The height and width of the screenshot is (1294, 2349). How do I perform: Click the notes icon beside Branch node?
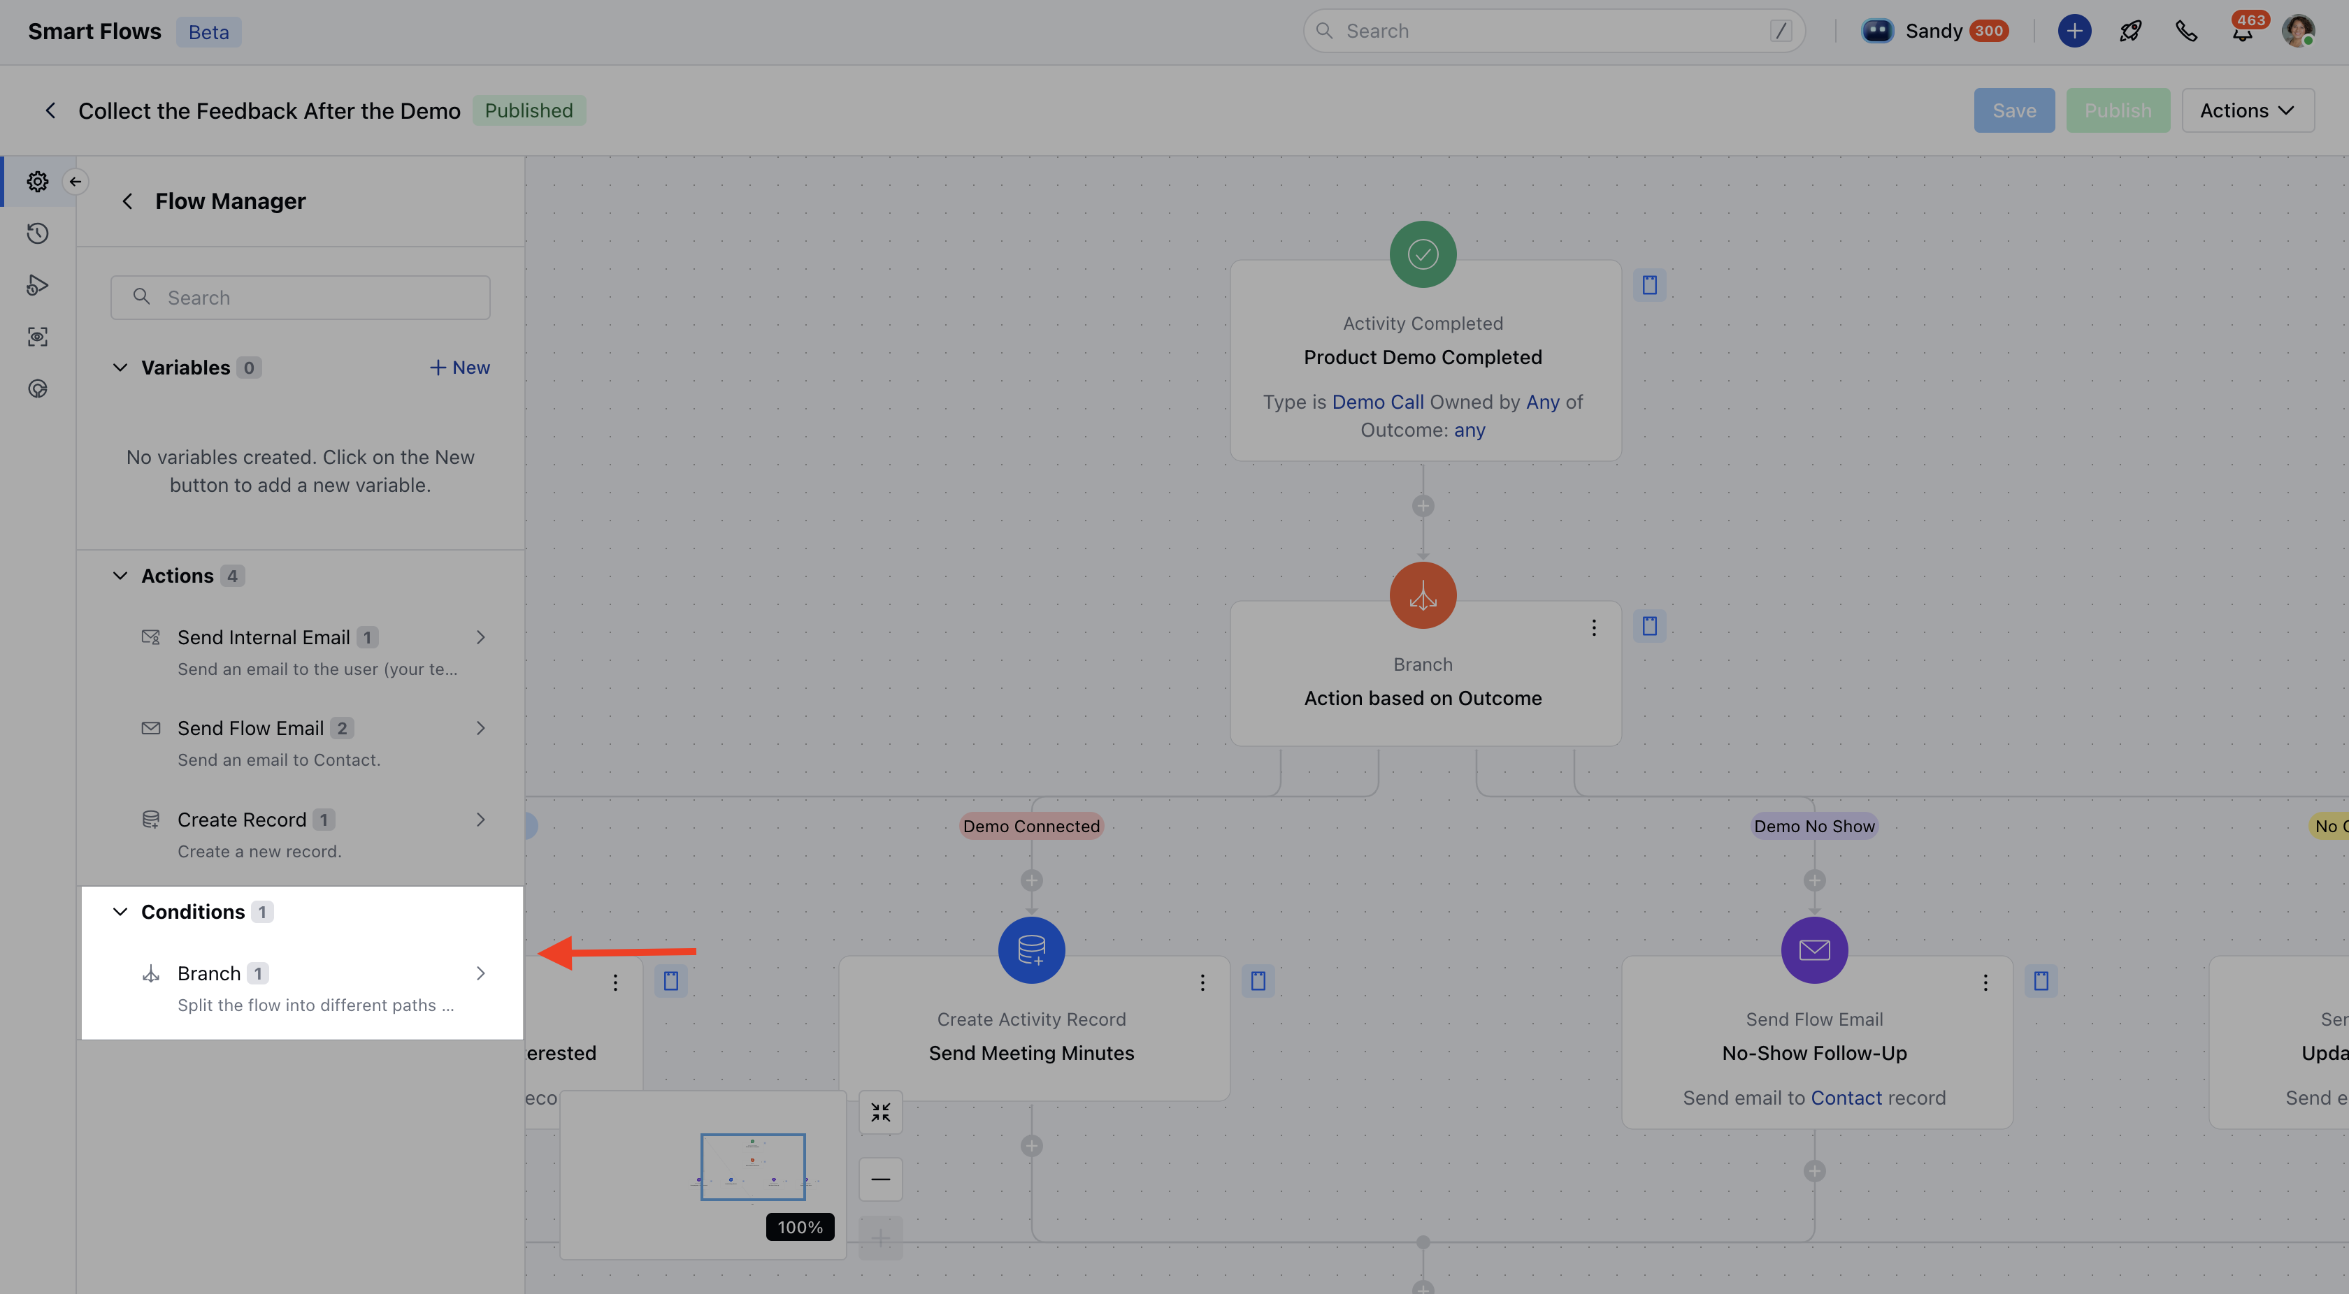click(x=1650, y=626)
